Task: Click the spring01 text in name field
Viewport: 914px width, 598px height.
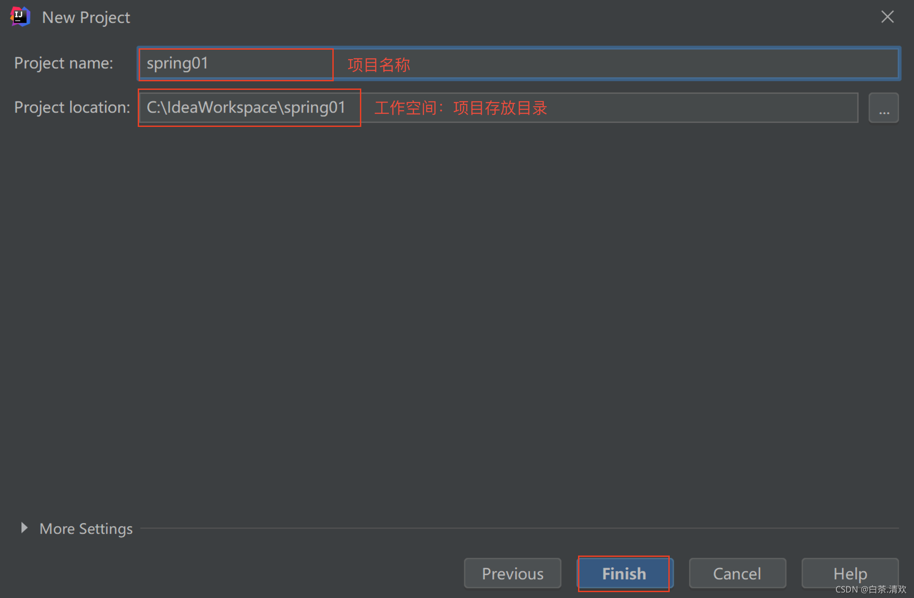Action: [177, 63]
